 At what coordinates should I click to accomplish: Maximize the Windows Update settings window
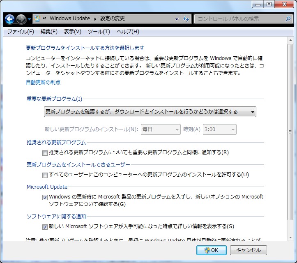(269, 5)
